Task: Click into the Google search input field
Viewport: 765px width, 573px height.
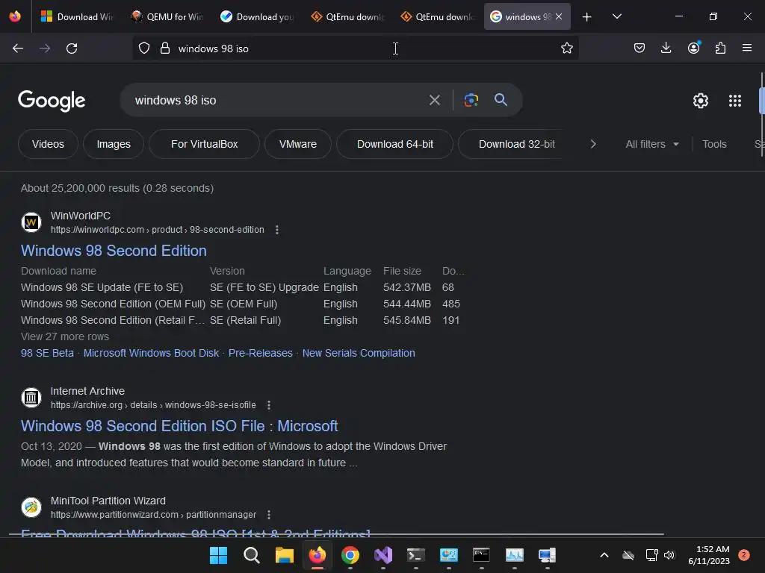Action: point(276,101)
